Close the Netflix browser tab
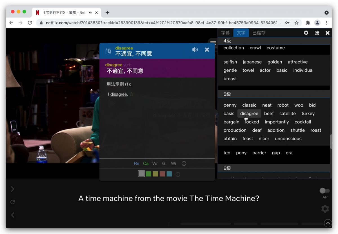 (97, 13)
